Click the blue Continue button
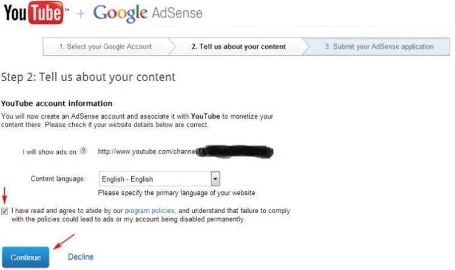The width and height of the screenshot is (455, 270). coord(25,257)
